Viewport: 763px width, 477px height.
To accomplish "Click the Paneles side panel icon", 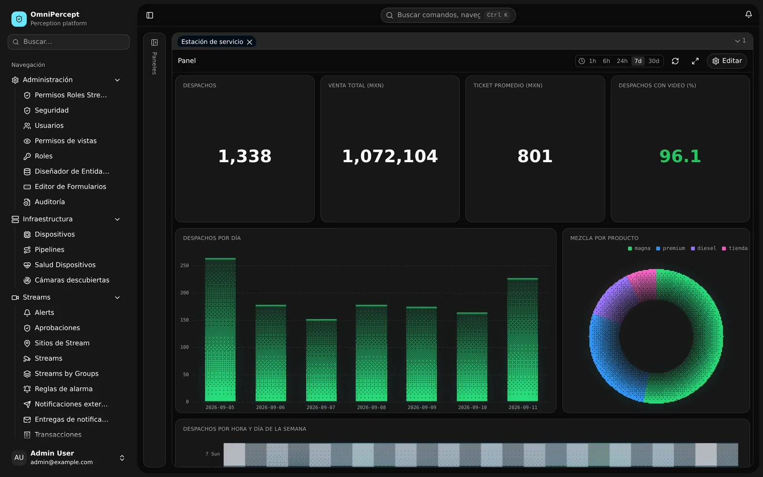I will click(155, 42).
